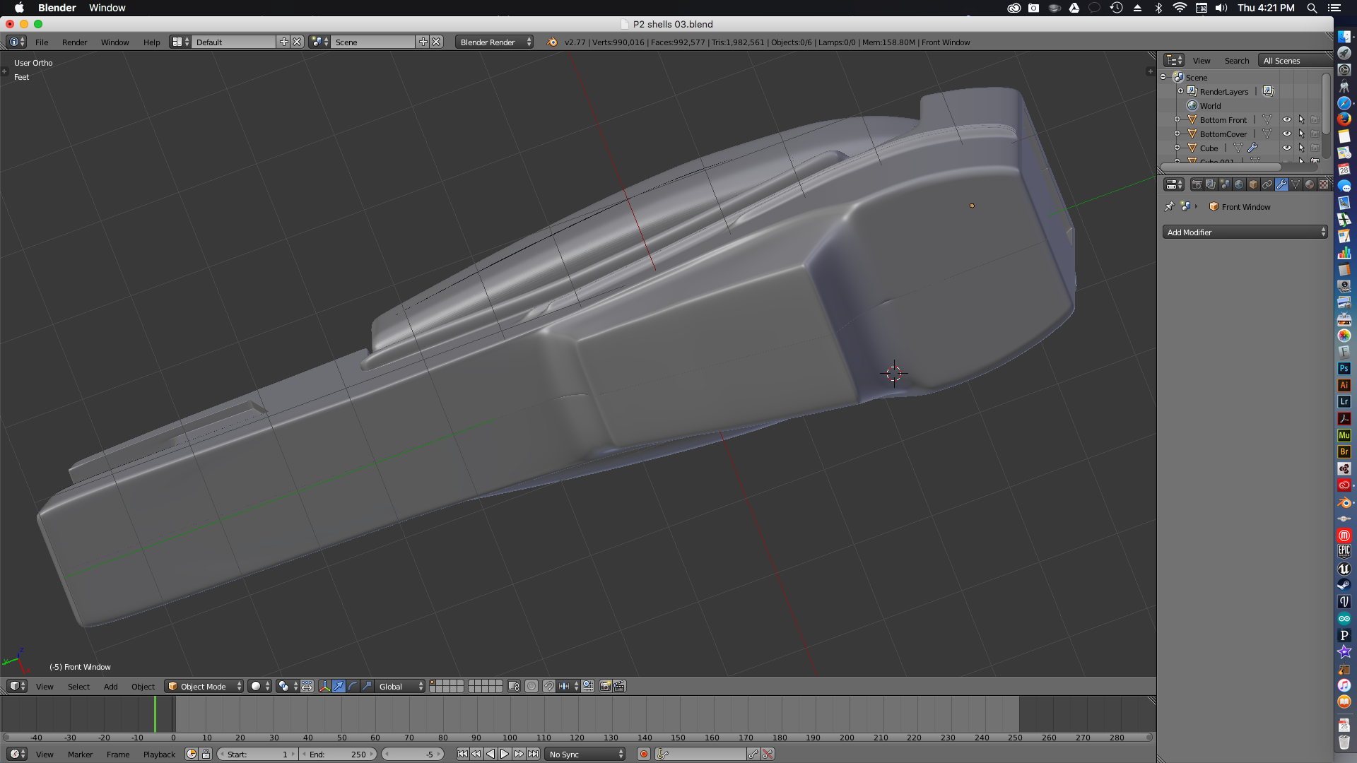This screenshot has height=763, width=1357.
Task: Open the Object menu in 3D view
Action: [143, 686]
